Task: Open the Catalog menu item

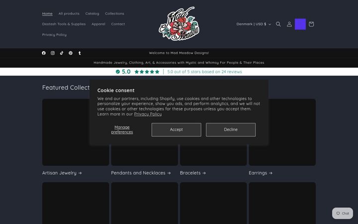Action: [92, 13]
